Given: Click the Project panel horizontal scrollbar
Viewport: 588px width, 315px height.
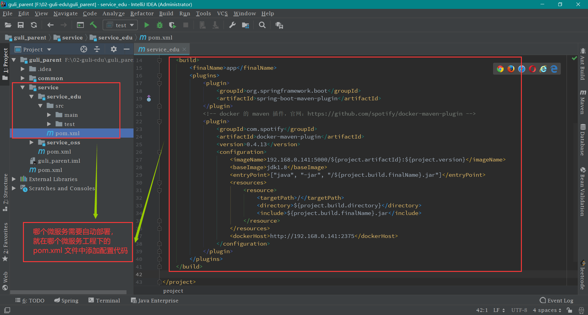Looking at the screenshot, I should pos(68,292).
